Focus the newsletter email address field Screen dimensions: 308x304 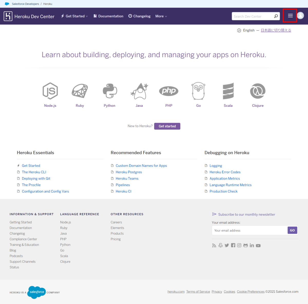pos(250,230)
